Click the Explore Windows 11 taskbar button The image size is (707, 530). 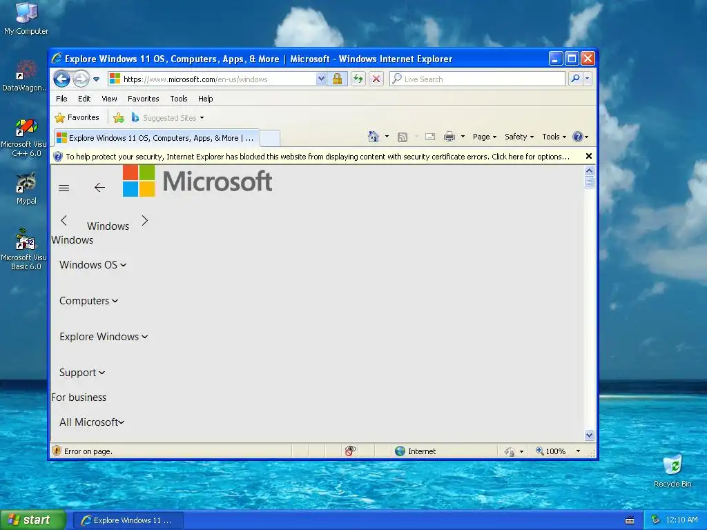click(128, 520)
